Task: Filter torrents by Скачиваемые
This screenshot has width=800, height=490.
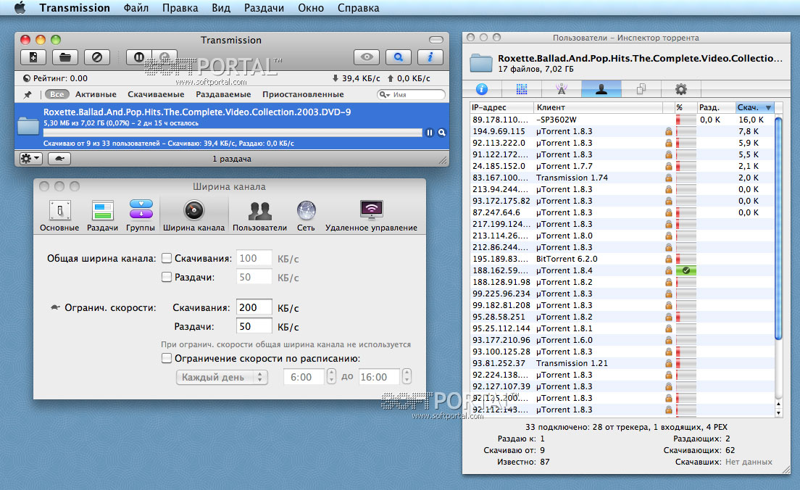Action: [156, 94]
